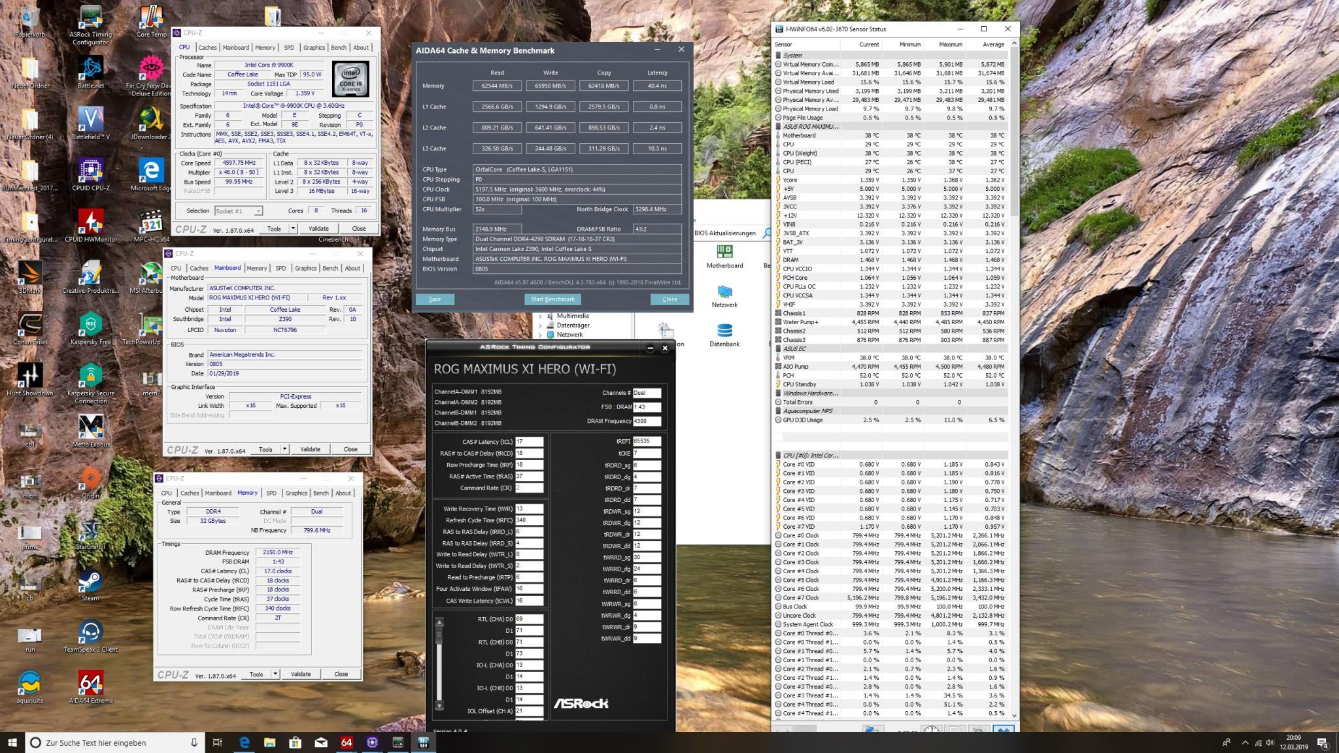Collapse the System sensor group in HWiNFO
The height and width of the screenshot is (753, 1339).
coord(778,56)
